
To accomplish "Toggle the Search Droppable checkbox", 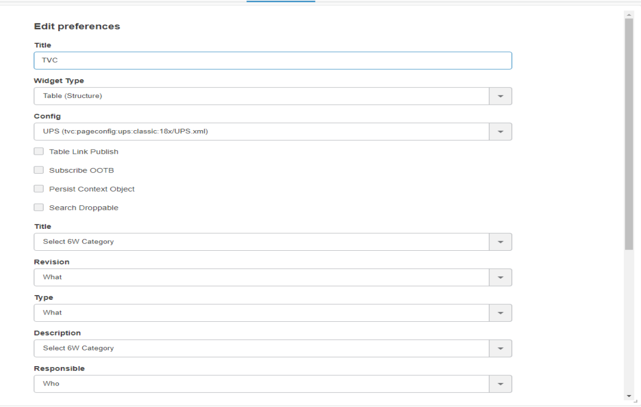I will click(x=39, y=207).
